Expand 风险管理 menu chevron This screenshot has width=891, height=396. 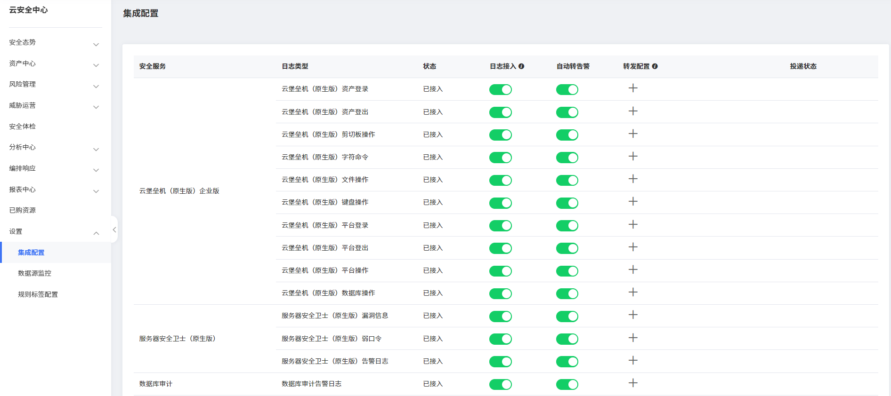[96, 87]
